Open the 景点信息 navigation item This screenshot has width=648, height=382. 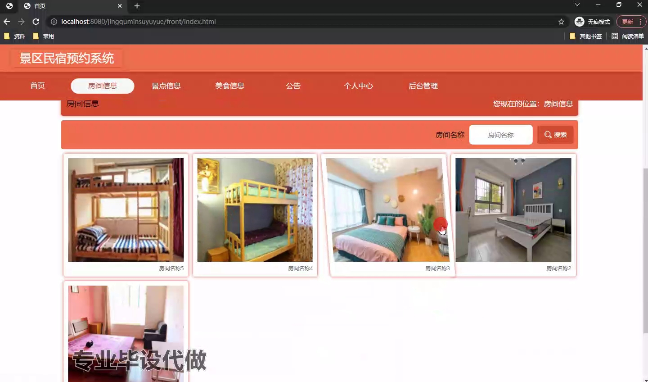tap(166, 86)
